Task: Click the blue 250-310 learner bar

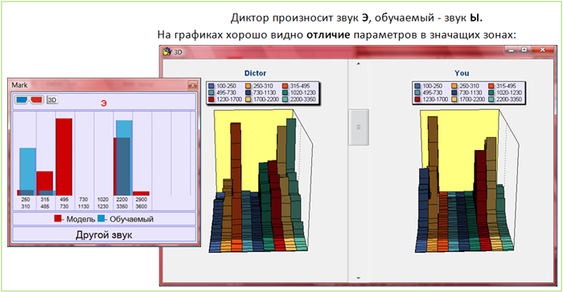Action: [27, 172]
